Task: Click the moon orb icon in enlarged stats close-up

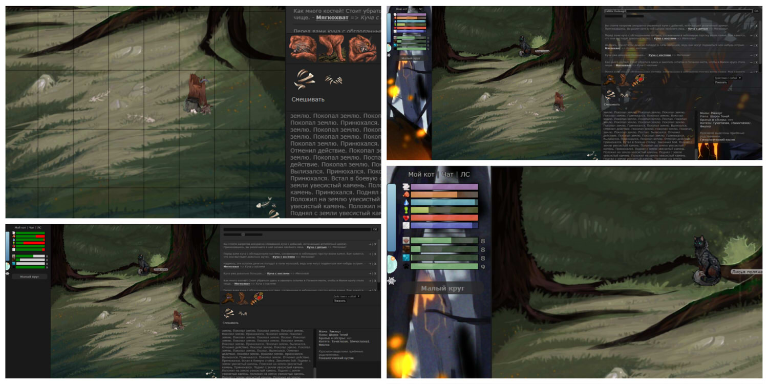Action: tap(392, 264)
